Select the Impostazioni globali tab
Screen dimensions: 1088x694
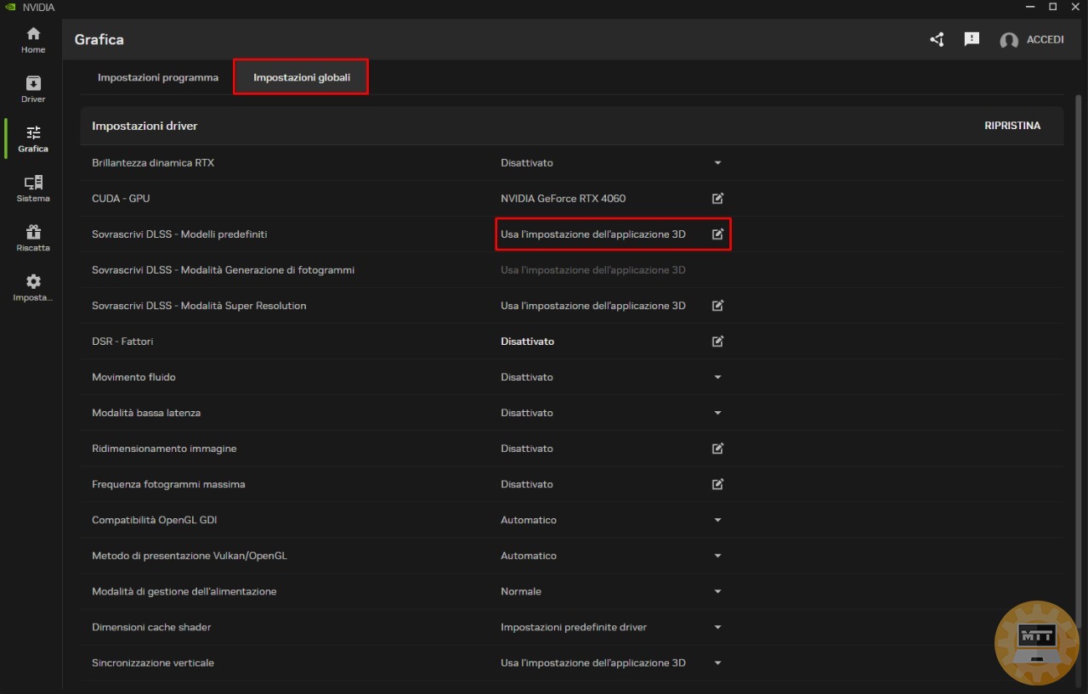point(301,77)
